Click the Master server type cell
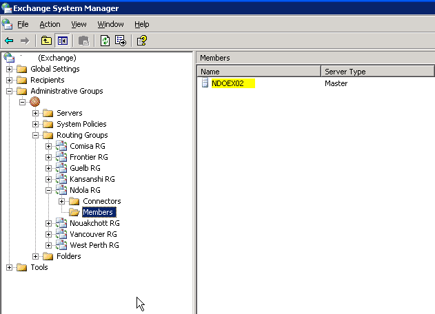This screenshot has width=435, height=314. 336,83
